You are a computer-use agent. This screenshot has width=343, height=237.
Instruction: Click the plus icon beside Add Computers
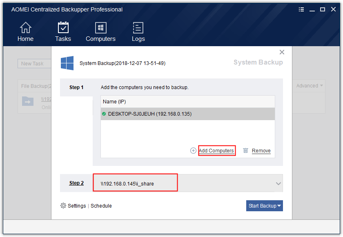[x=193, y=150]
